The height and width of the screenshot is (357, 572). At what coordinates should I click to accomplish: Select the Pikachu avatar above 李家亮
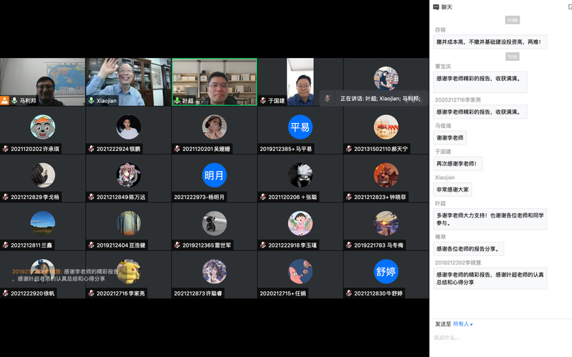point(128,272)
